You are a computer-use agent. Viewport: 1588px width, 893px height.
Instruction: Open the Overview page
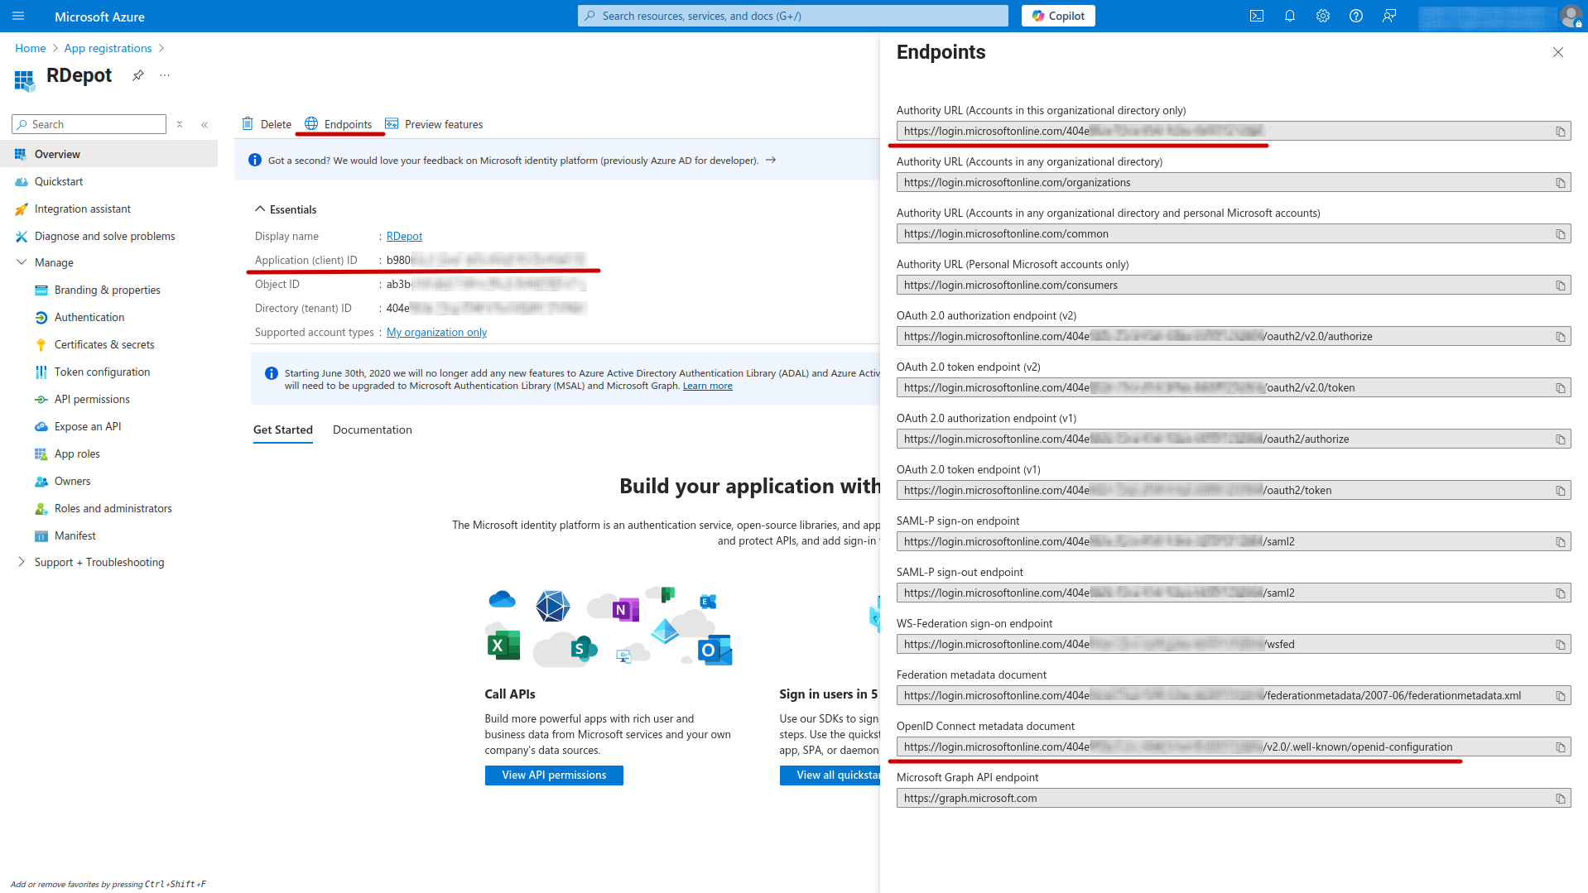[x=109, y=154]
